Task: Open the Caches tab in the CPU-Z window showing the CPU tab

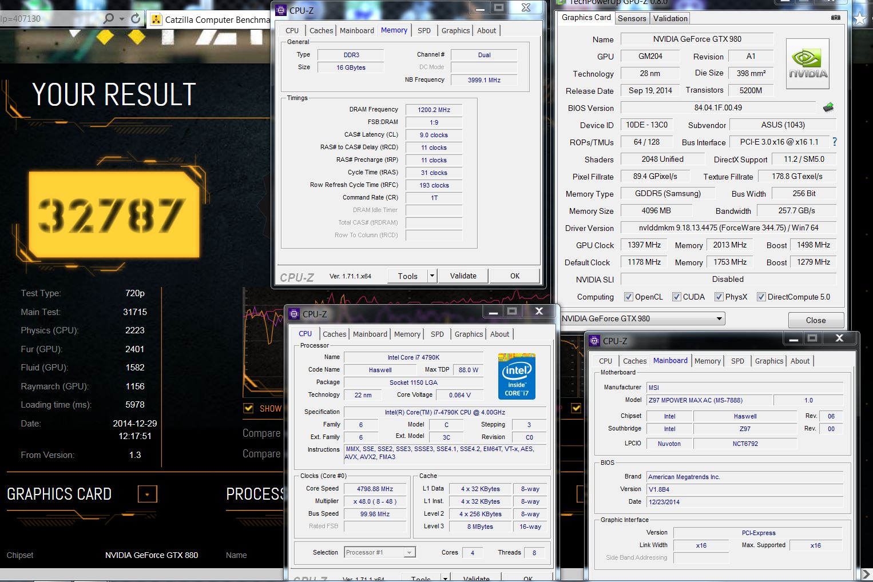Action: [x=334, y=334]
